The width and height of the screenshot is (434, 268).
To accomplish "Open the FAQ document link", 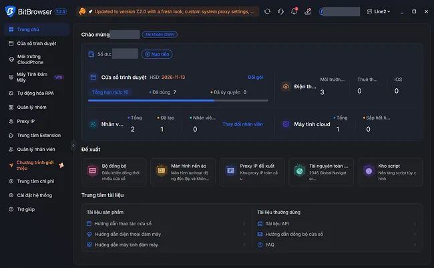I will (x=270, y=245).
